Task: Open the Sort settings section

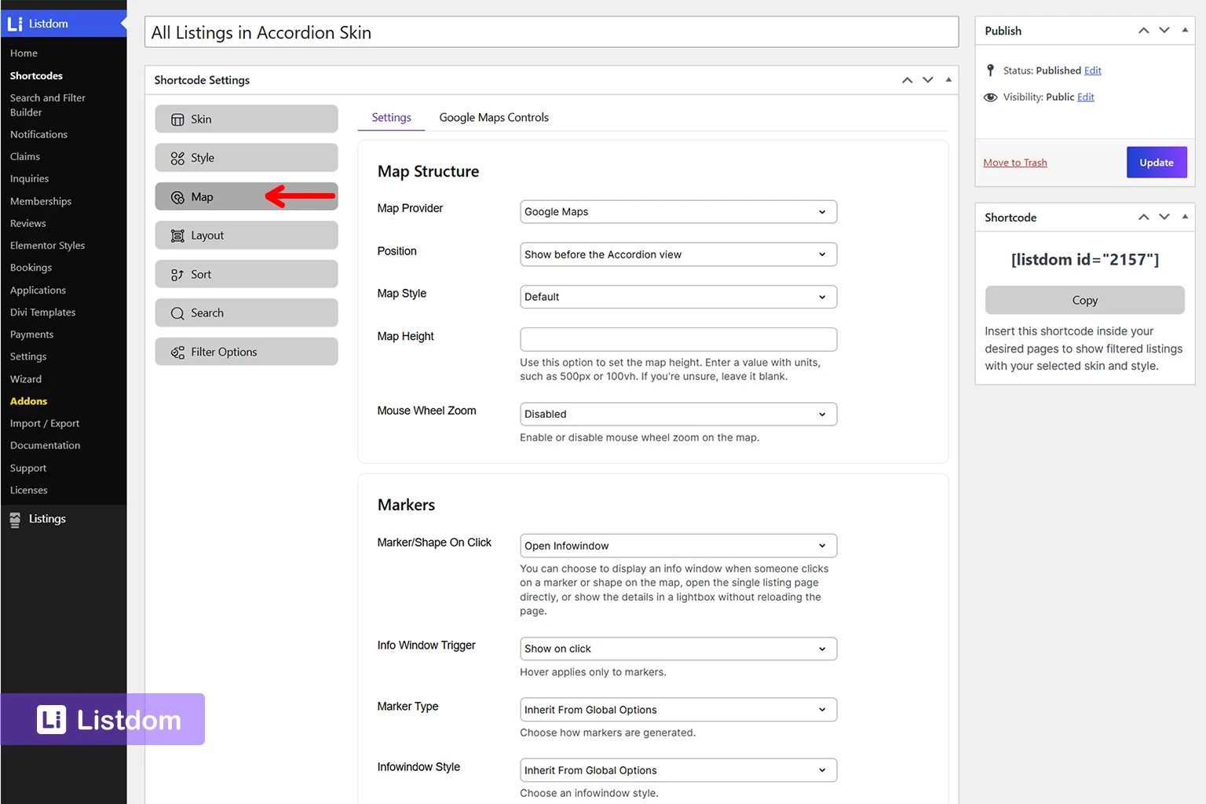Action: point(247,274)
